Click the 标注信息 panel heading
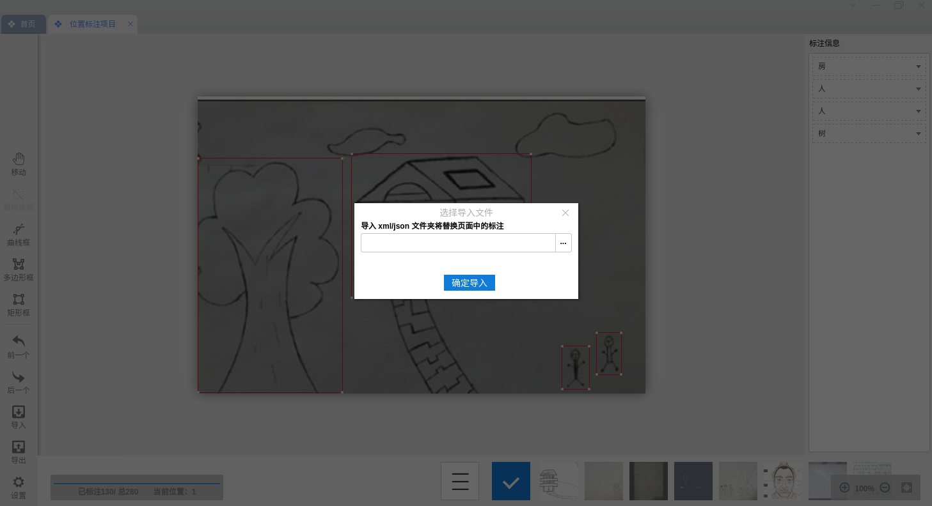This screenshot has width=932, height=506. [x=825, y=43]
